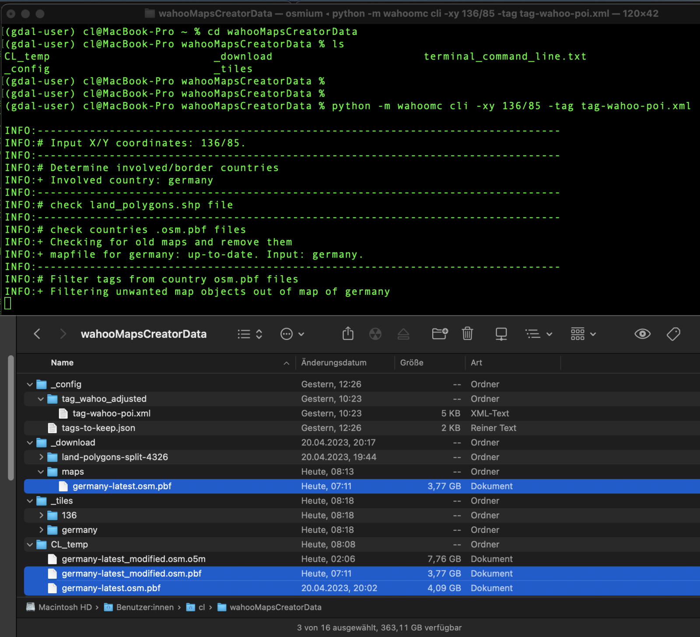700x637 pixels.
Task: Open the grouping options dropdown
Action: (x=583, y=334)
